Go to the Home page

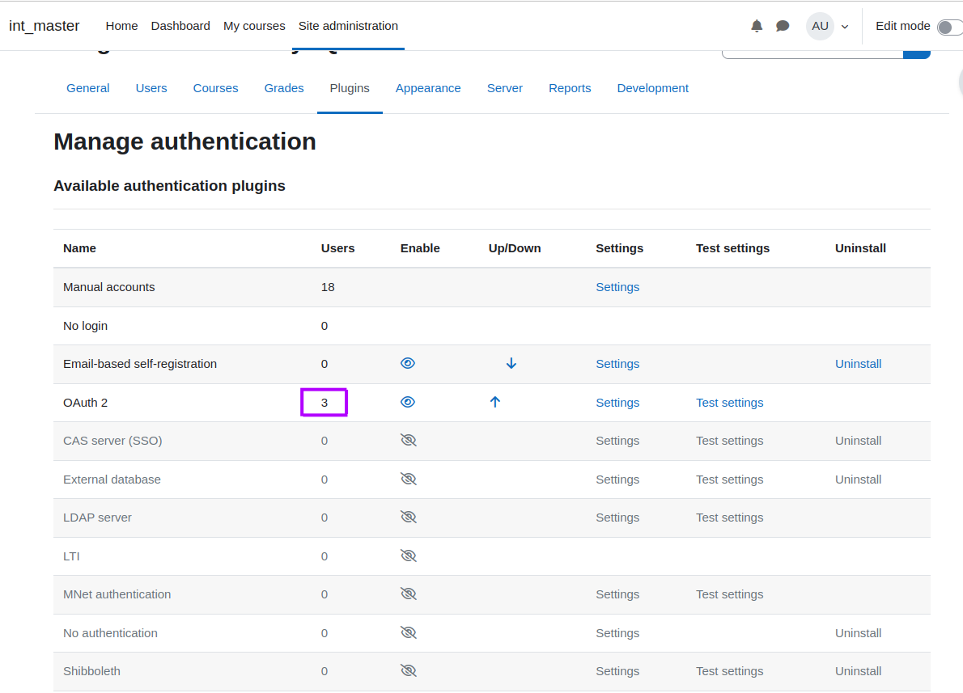[121, 26]
